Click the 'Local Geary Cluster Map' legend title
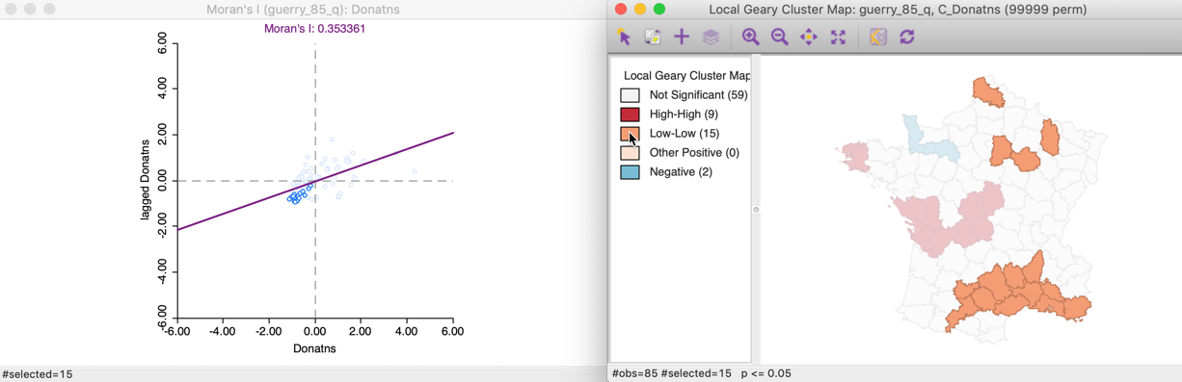Image resolution: width=1182 pixels, height=382 pixels. pyautogui.click(x=686, y=75)
